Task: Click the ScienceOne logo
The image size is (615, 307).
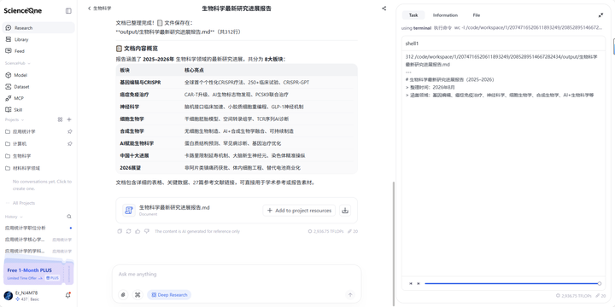Action: click(x=23, y=10)
